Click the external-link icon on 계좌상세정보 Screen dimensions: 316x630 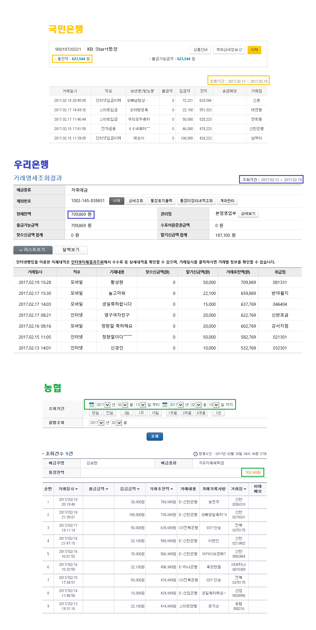[x=240, y=50]
